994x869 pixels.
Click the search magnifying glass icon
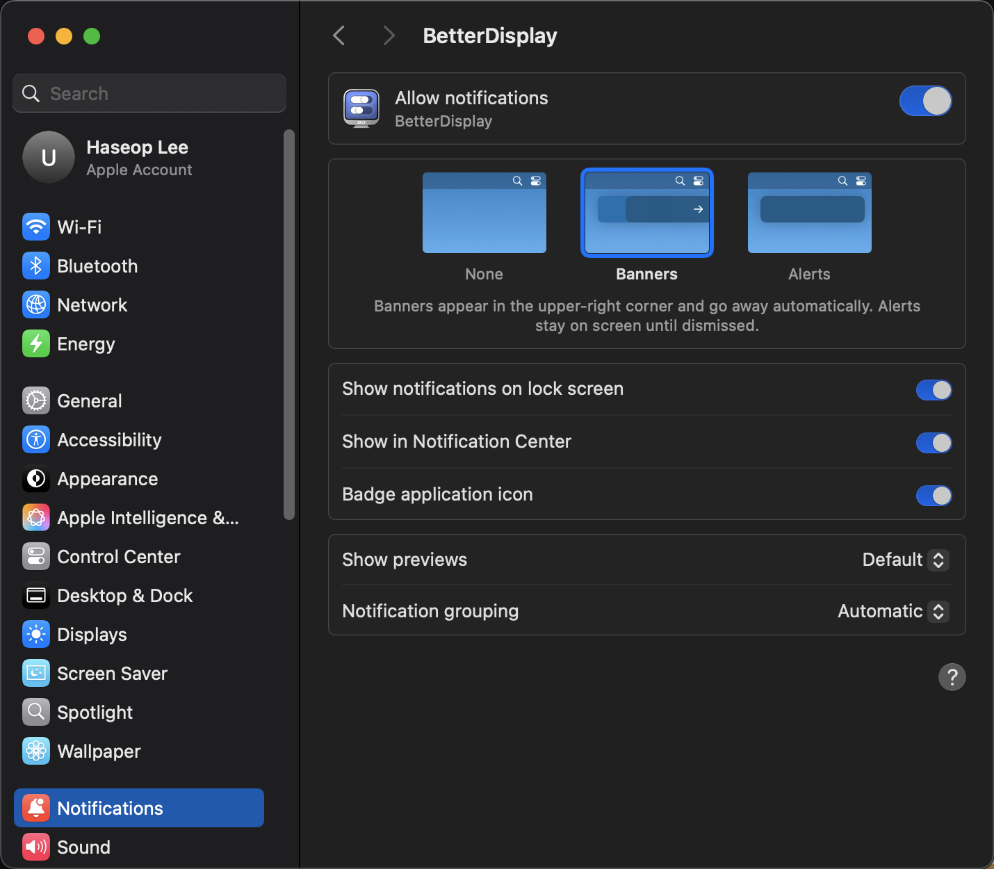click(31, 93)
